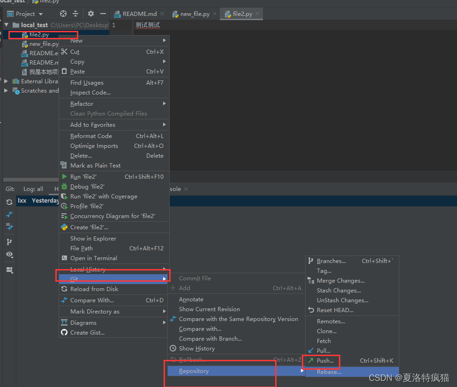Hide the Project panel with minus icon
Image resolution: width=457 pixels, height=387 pixels.
(x=103, y=14)
